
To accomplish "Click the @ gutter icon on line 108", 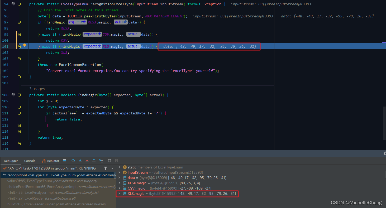I will pyautogui.click(x=13, y=95).
